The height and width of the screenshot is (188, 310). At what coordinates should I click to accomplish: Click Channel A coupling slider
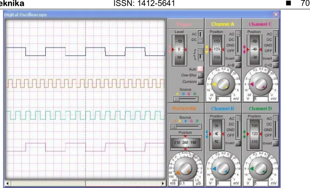[x=238, y=42]
